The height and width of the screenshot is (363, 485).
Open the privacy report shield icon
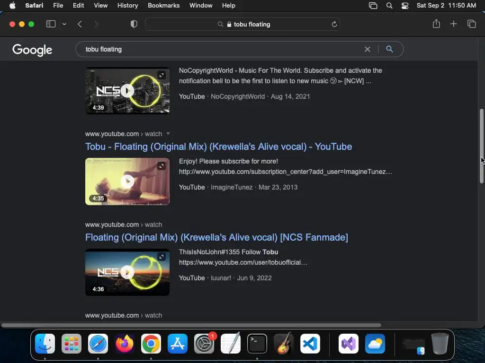[x=134, y=24]
